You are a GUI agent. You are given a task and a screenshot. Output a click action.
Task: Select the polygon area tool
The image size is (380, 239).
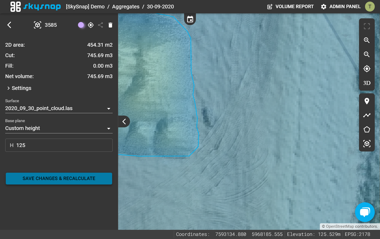pos(367,129)
